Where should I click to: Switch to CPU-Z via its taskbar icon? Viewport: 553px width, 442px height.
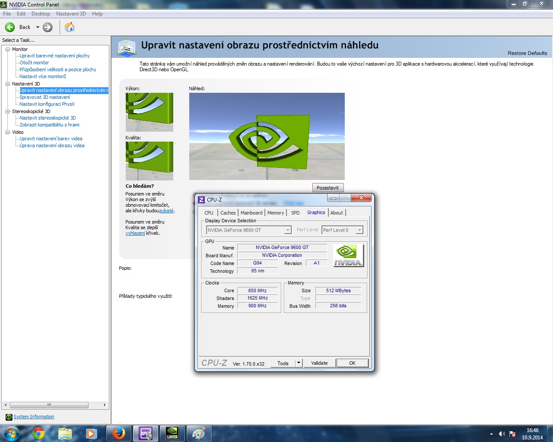coord(145,433)
